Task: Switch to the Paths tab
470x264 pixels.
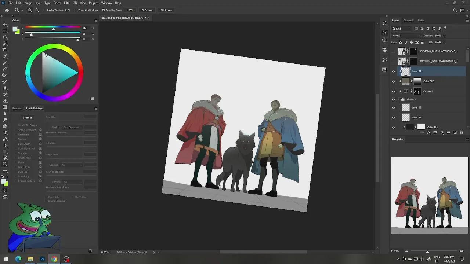Action: click(421, 21)
